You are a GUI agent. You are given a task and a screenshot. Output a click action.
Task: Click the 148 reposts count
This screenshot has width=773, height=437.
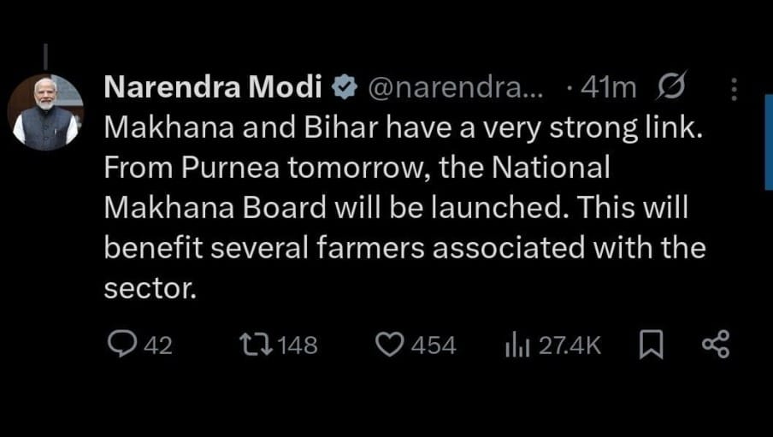point(298,345)
